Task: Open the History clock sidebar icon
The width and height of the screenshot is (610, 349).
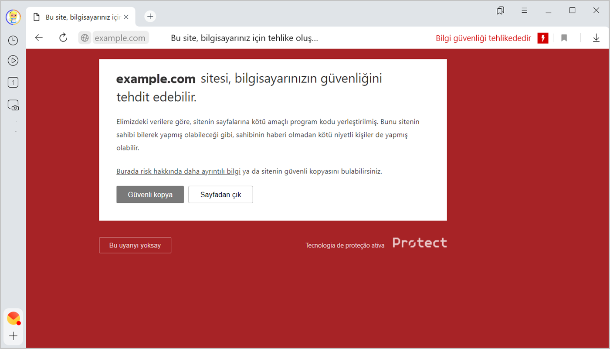Action: click(13, 41)
